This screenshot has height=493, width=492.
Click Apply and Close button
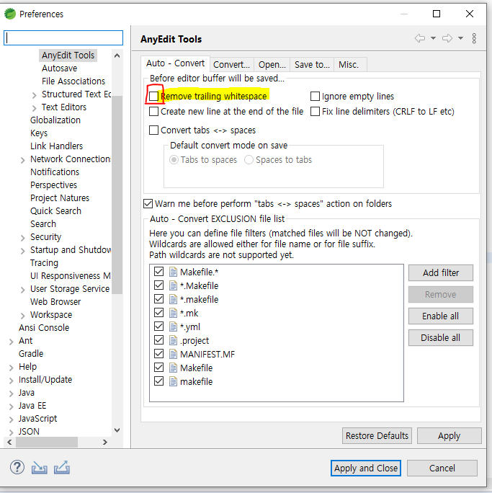[x=366, y=468]
